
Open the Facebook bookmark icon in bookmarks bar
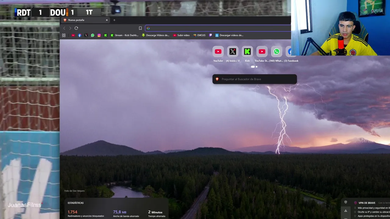80,35
